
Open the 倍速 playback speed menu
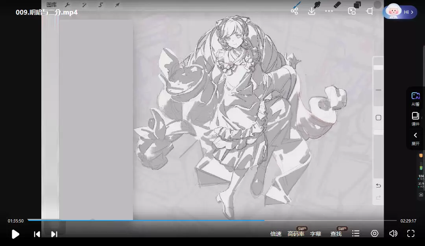click(x=276, y=234)
